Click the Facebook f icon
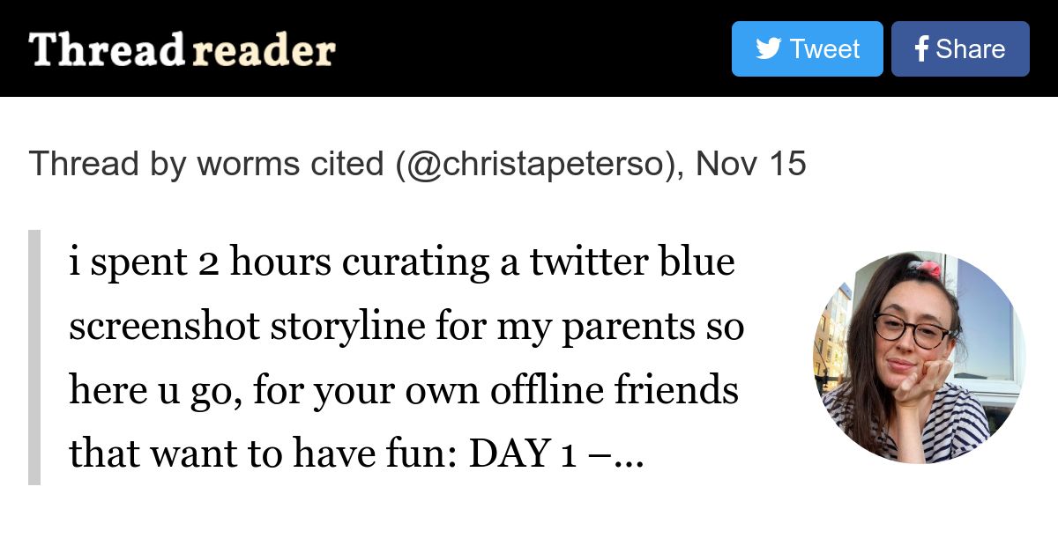Screen dimensions: 1058x553 point(921,49)
